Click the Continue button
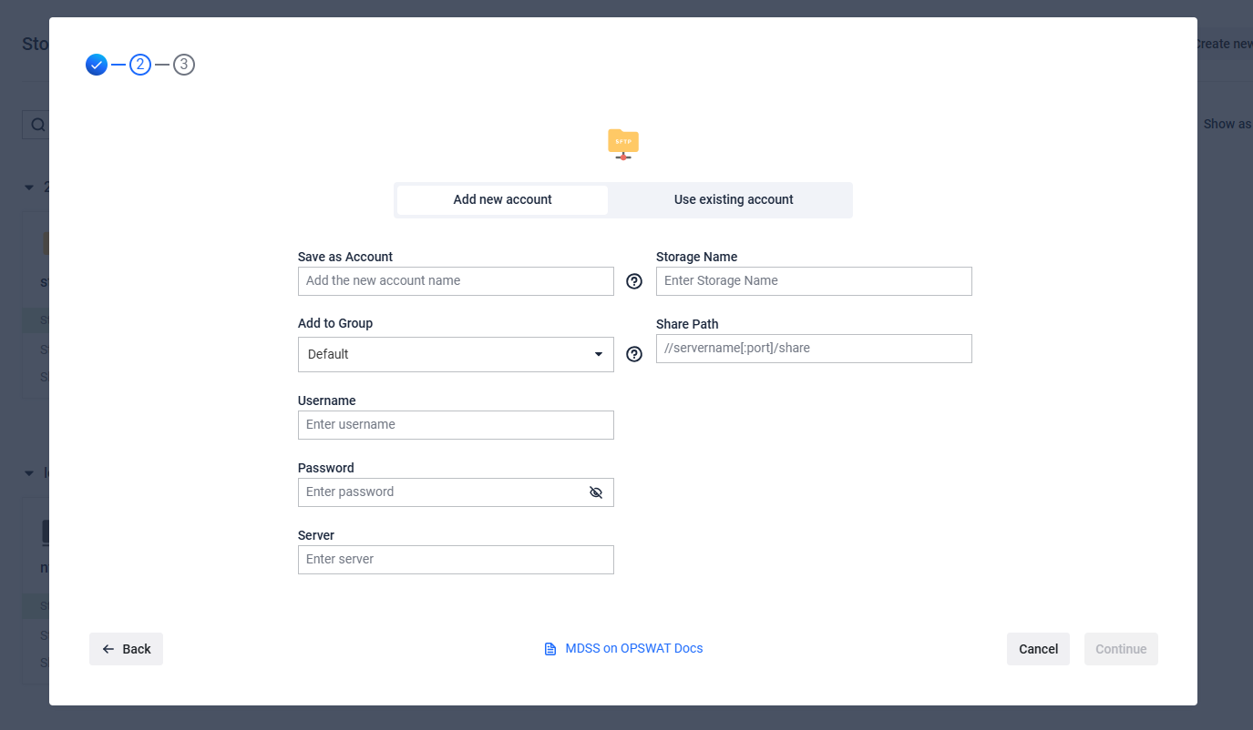 1121,649
